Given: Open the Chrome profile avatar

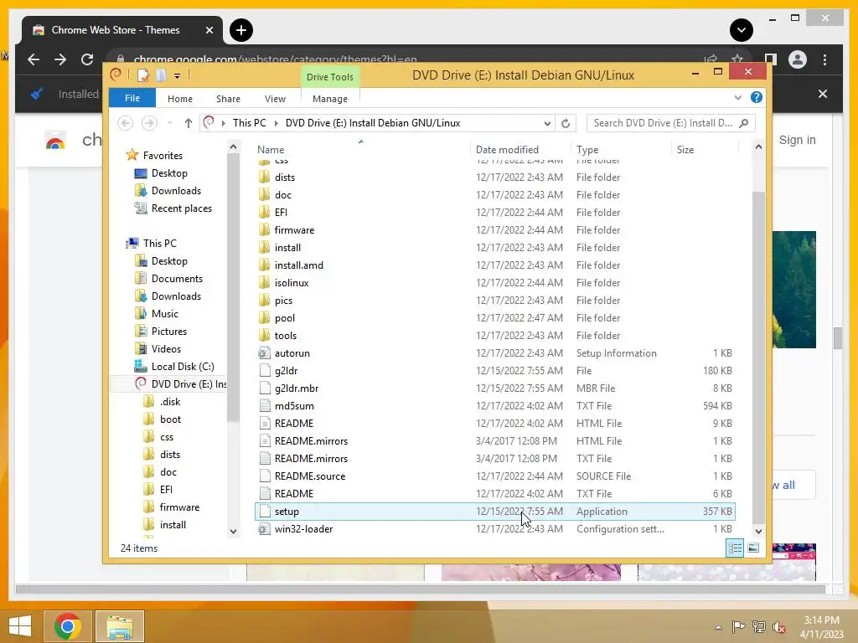Looking at the screenshot, I should tap(798, 59).
